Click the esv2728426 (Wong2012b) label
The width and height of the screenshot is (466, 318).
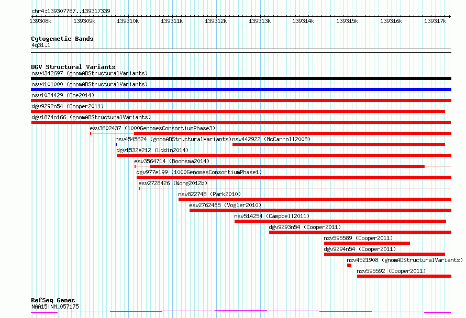coord(173,183)
